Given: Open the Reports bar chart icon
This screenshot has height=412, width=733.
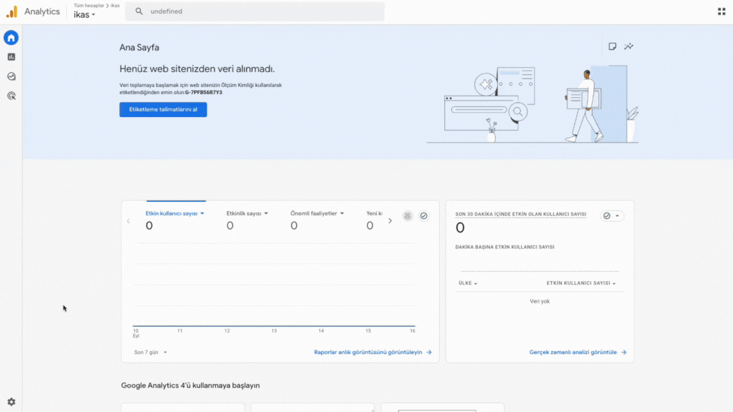Looking at the screenshot, I should (x=11, y=57).
